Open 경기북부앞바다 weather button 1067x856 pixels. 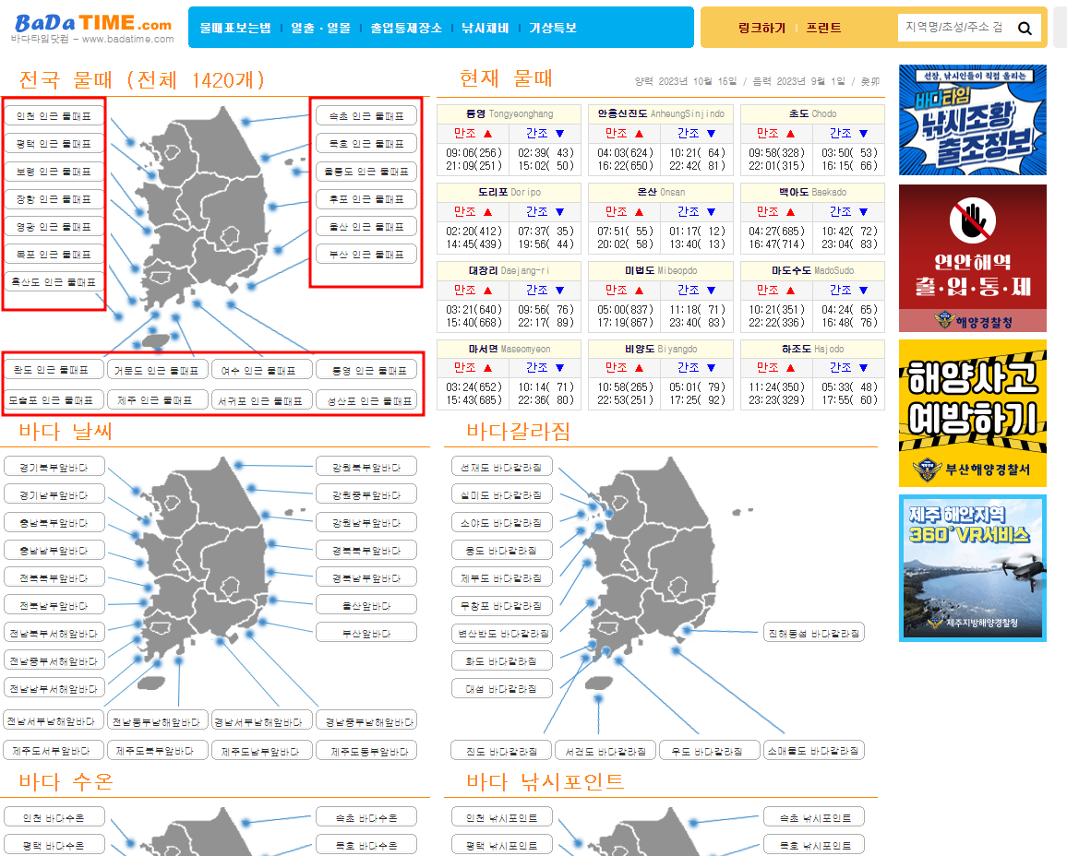54,467
